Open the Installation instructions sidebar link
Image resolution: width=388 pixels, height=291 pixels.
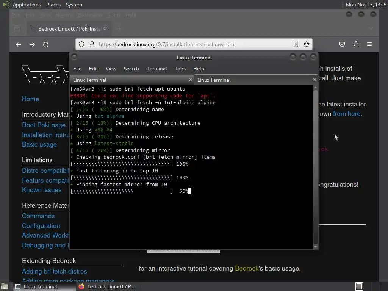[x=45, y=135]
